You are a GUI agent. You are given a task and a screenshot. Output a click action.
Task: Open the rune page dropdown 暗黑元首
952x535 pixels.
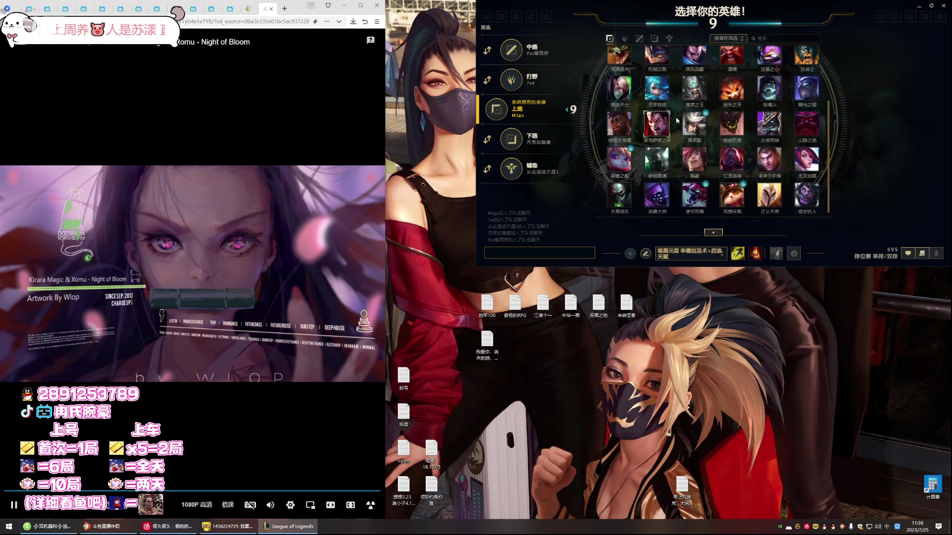[x=691, y=254]
